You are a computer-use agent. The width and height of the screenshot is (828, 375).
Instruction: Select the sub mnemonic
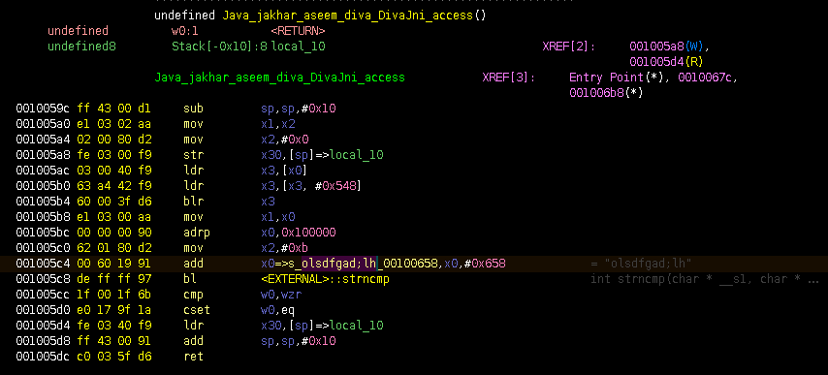[x=193, y=109]
